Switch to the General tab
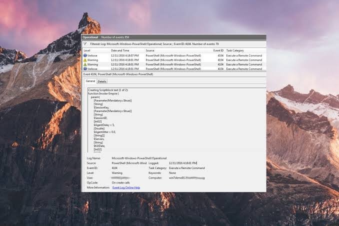The width and height of the screenshot is (339, 226). click(90, 81)
